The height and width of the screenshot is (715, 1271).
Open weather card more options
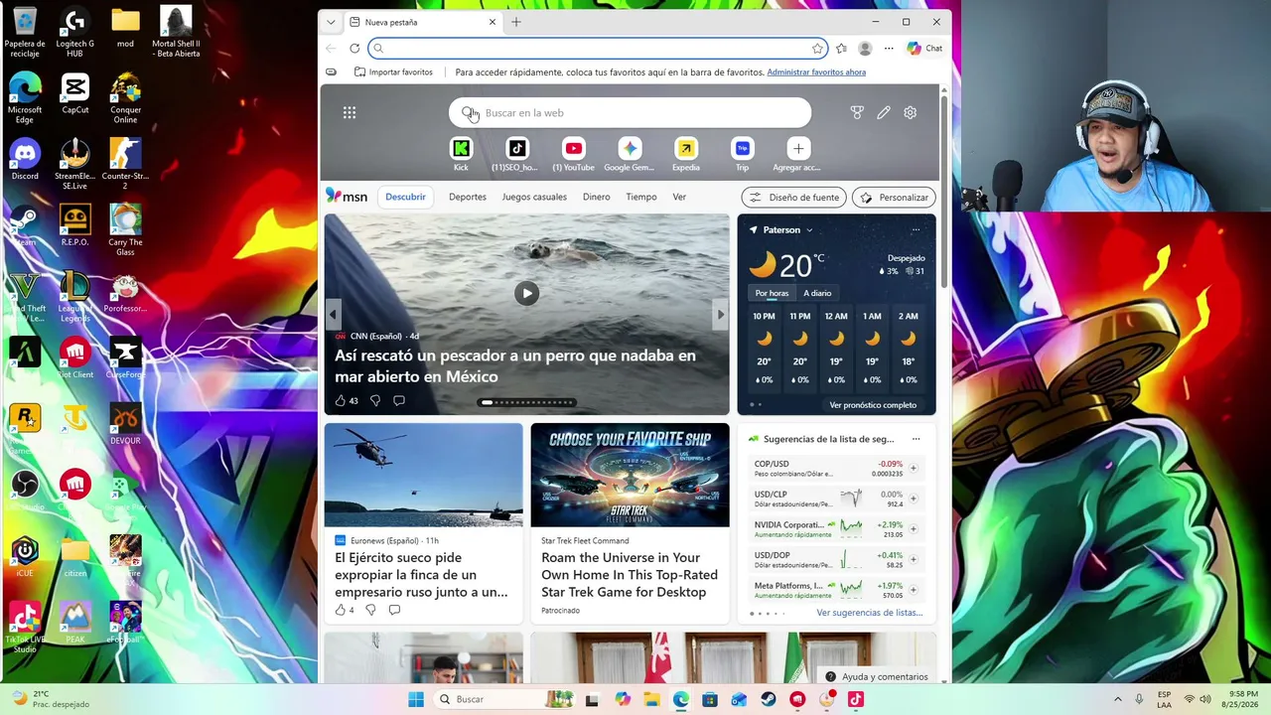(916, 230)
